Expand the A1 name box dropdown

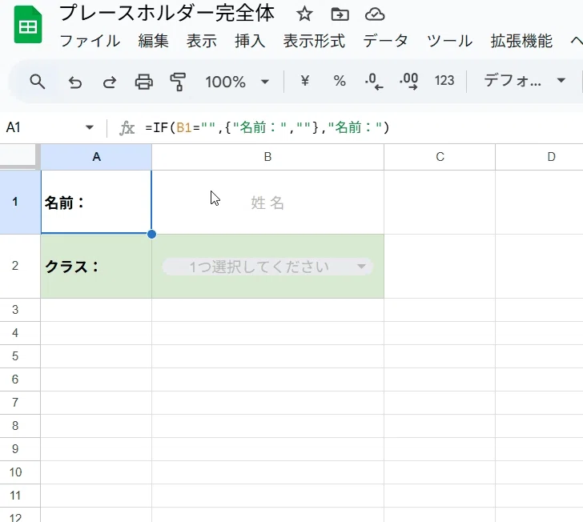pyautogui.click(x=89, y=127)
